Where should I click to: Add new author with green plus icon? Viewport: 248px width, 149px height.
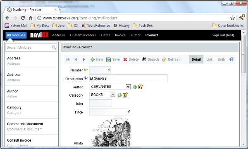pos(135,87)
